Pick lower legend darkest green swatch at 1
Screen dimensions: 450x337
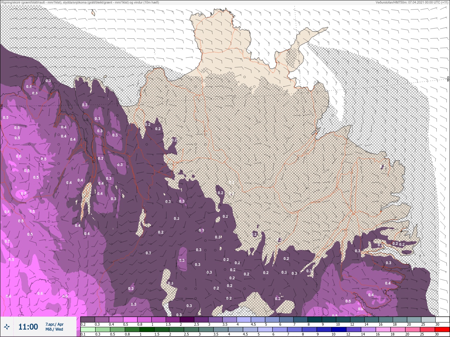point(147,330)
